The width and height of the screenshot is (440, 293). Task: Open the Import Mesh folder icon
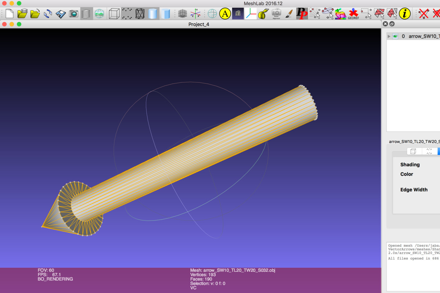pyautogui.click(x=35, y=14)
